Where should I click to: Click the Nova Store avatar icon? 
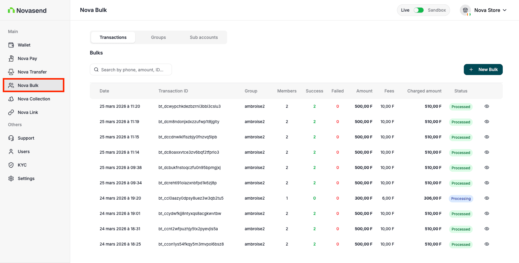465,10
